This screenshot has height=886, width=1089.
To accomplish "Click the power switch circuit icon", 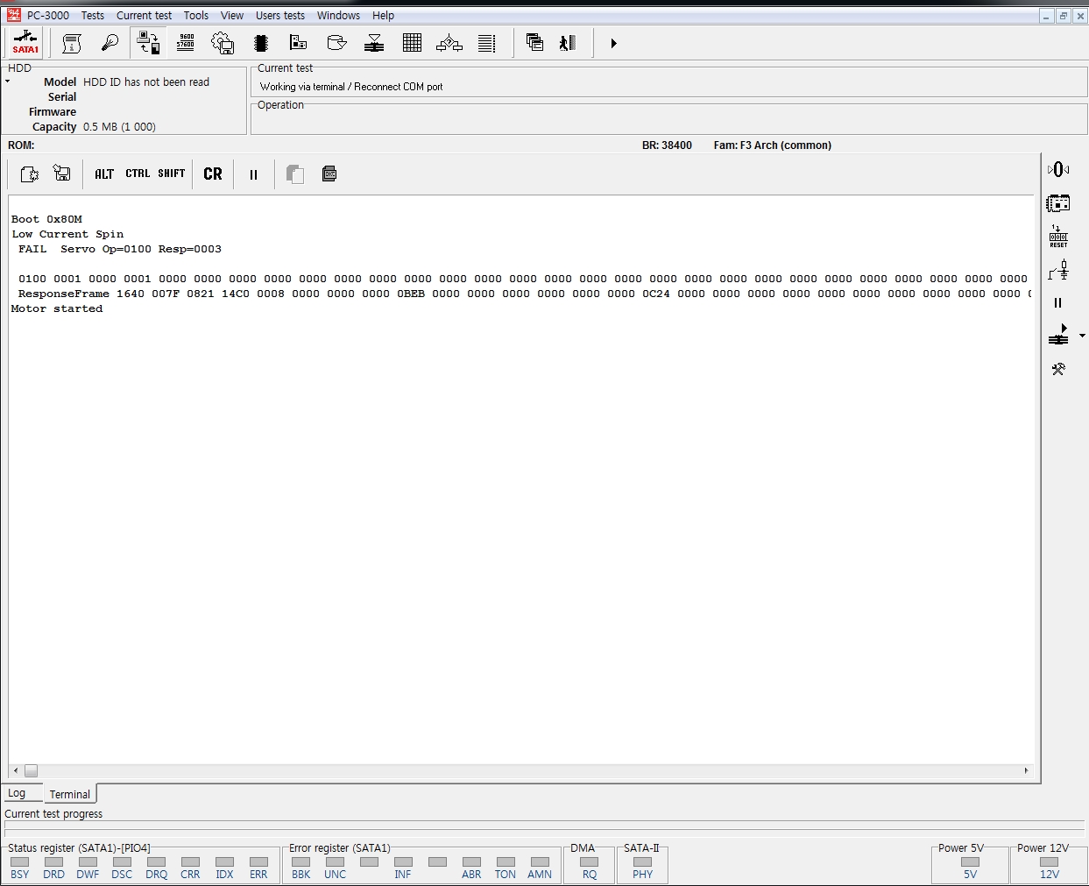I will point(1058,270).
